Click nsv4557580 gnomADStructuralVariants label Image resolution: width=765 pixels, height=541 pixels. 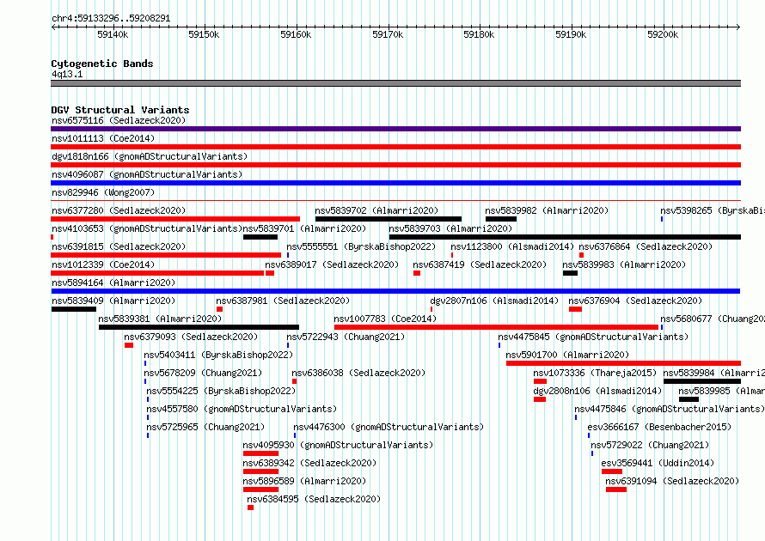[x=242, y=409]
